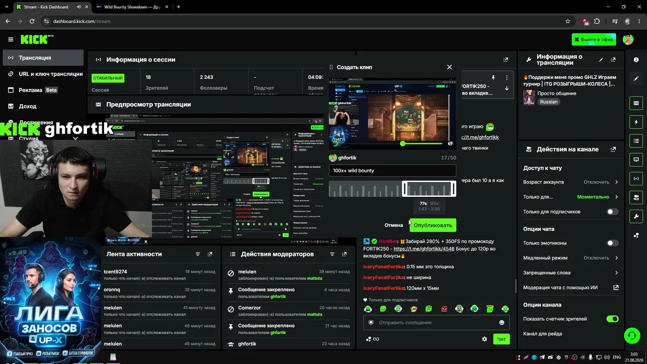This screenshot has height=364, width=647.
Task: Pop out the Действия на канале panel
Action: click(x=613, y=150)
